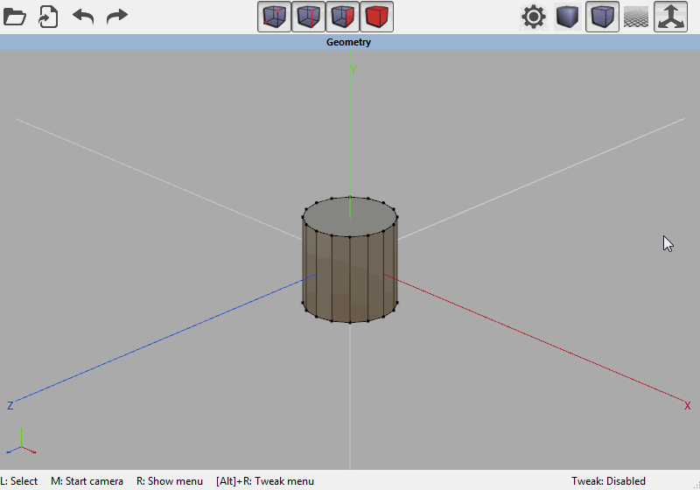Undo the last action
This screenshot has width=700, height=490.
83,17
